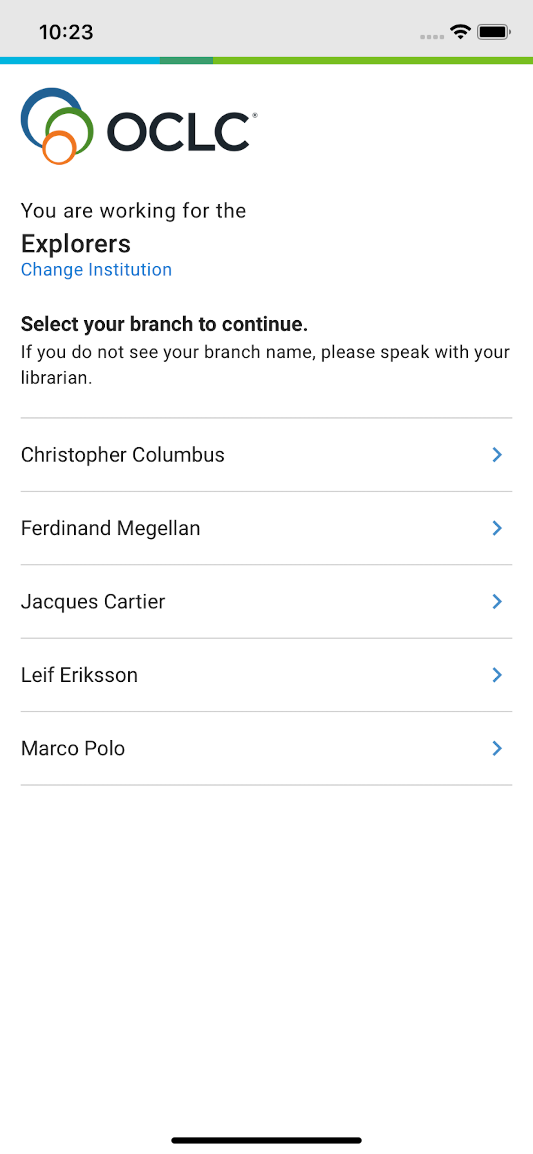Tap the 10:23 clock in status bar

66,32
